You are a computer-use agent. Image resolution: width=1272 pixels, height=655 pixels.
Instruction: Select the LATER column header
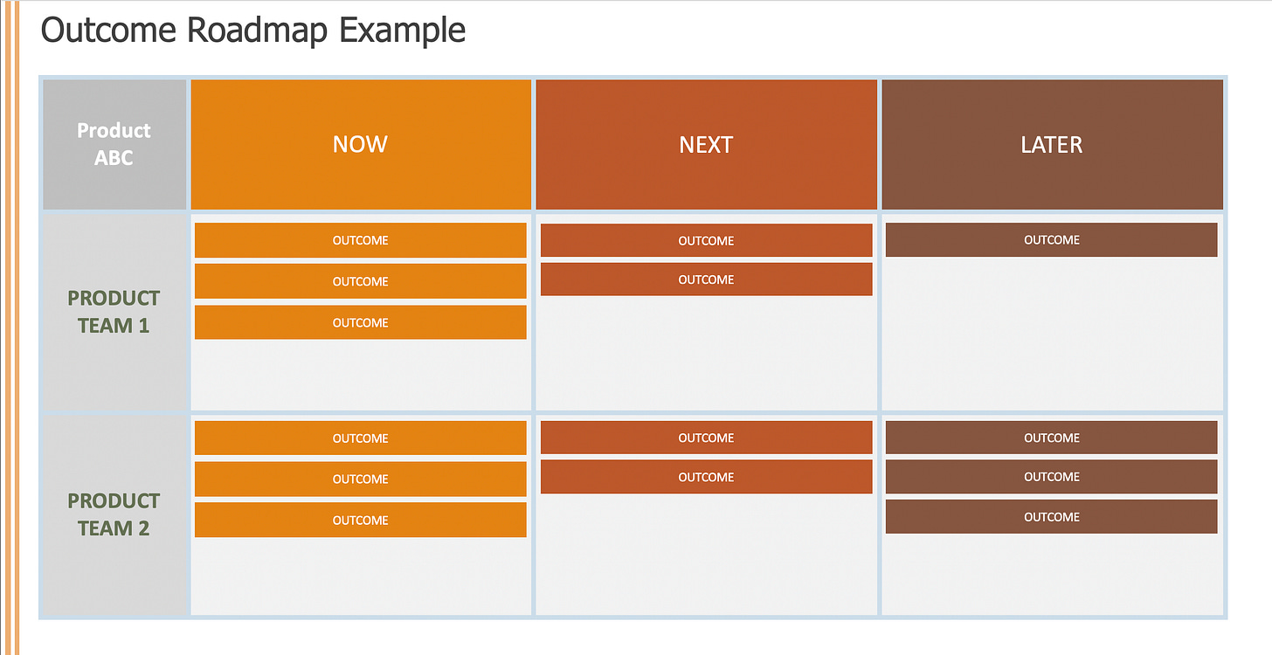pyautogui.click(x=1052, y=144)
